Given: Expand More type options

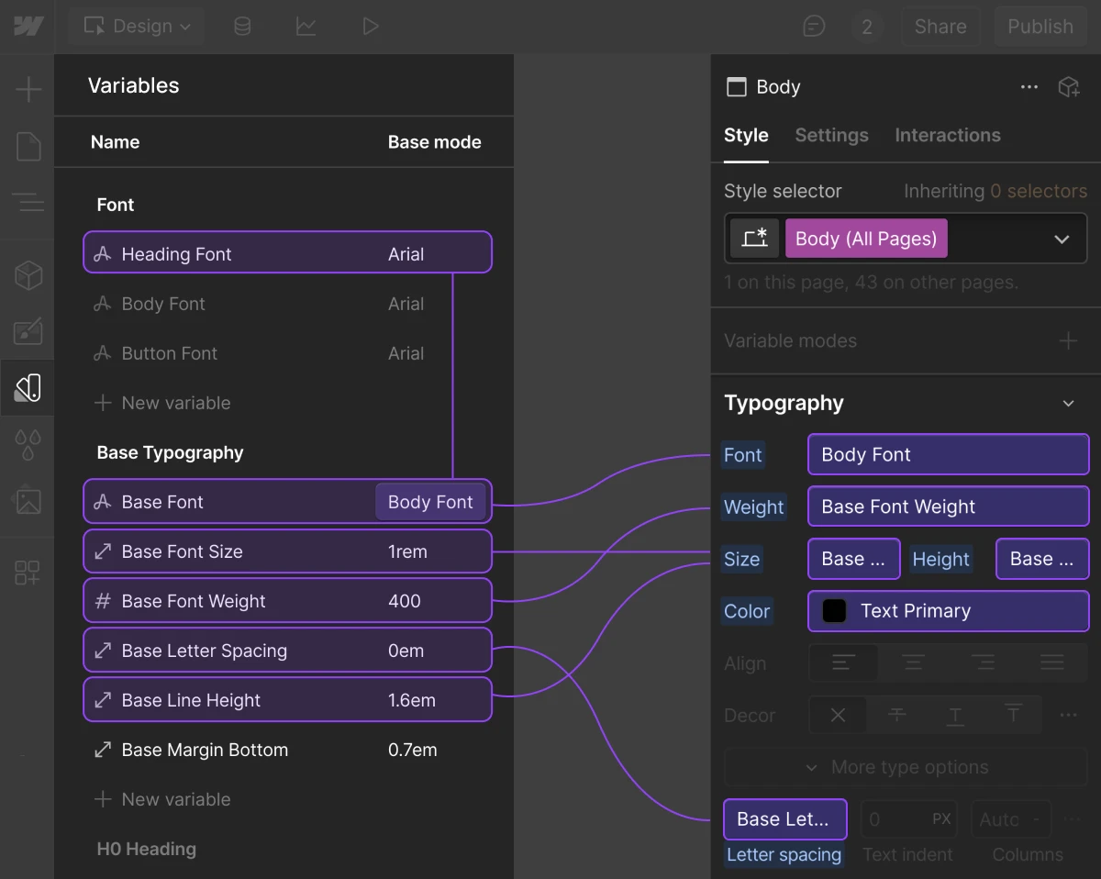Looking at the screenshot, I should click(905, 767).
